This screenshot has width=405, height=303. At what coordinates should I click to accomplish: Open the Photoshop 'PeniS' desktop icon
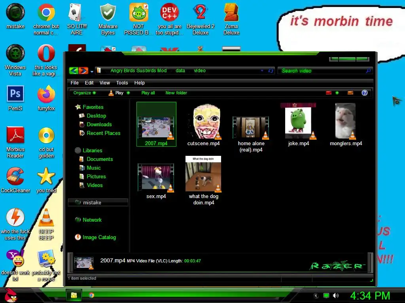(15, 98)
